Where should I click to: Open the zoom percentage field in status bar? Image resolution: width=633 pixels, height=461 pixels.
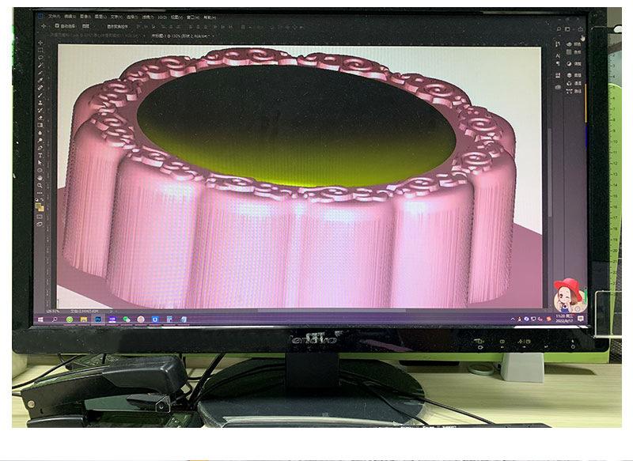(52, 311)
